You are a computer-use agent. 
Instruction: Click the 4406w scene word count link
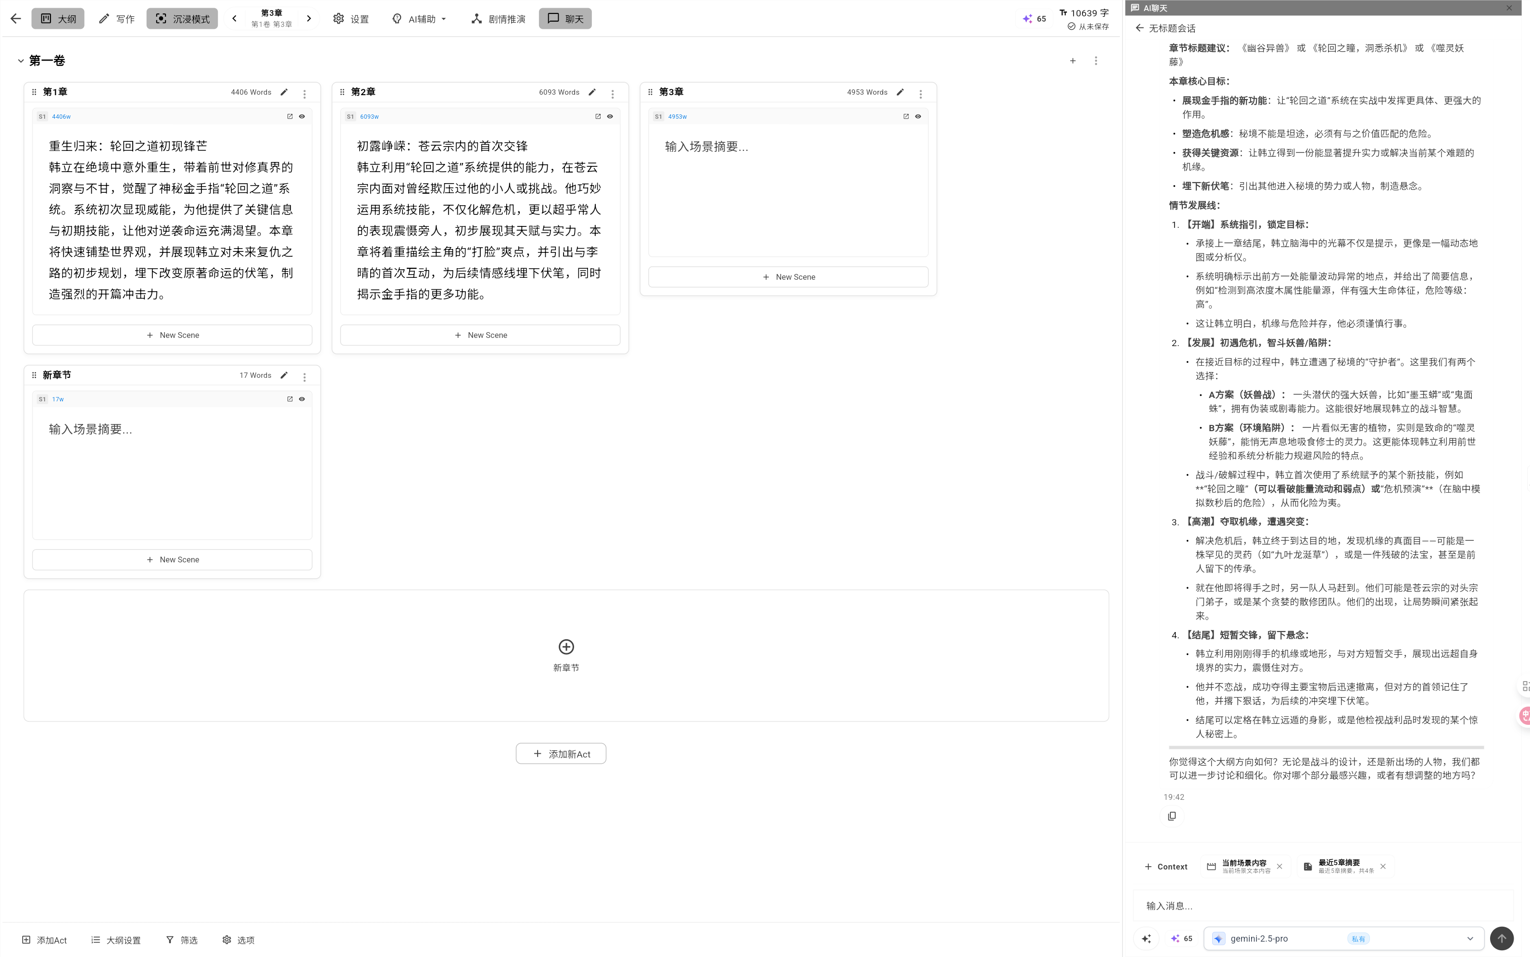(62, 116)
